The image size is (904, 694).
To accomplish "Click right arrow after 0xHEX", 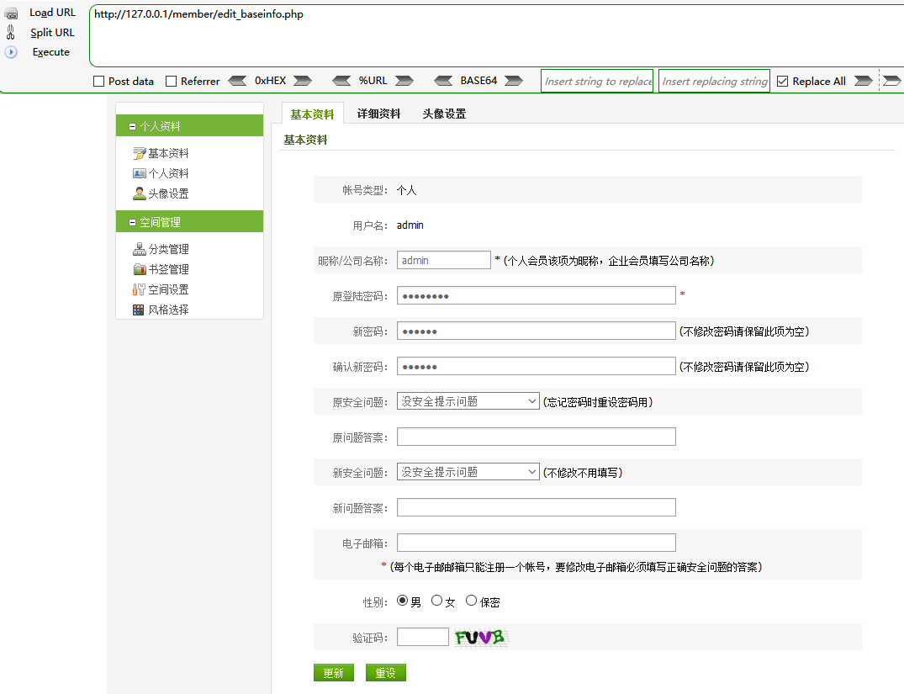I will coord(303,81).
